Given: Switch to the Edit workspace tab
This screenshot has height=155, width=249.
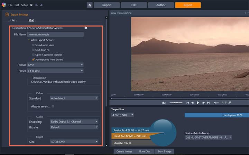Looking at the screenshot, I should pyautogui.click(x=134, y=5).
